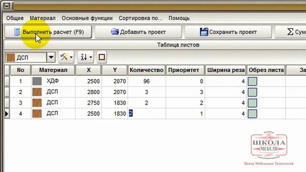
Task: Expand the hammer tools dropdown arrow
Action: click(x=71, y=57)
